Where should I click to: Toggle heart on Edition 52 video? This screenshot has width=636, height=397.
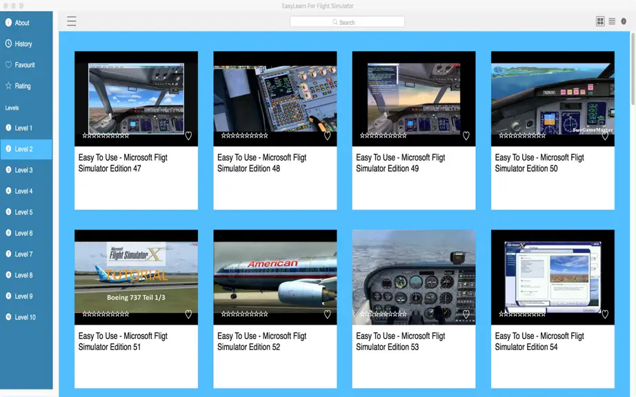328,314
